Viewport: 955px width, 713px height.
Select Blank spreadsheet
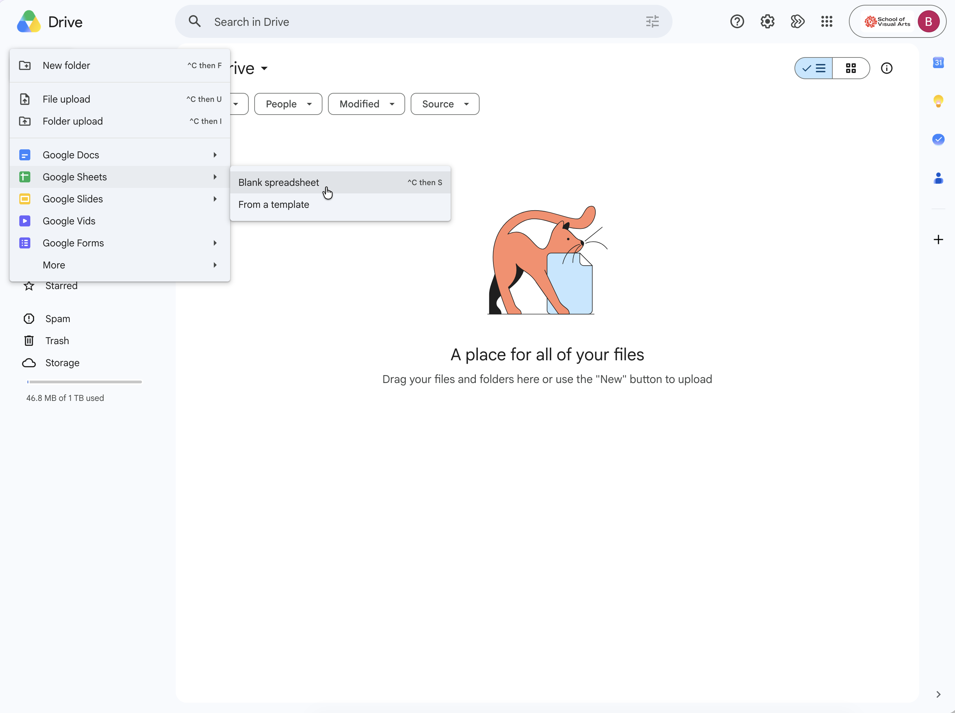click(x=340, y=182)
